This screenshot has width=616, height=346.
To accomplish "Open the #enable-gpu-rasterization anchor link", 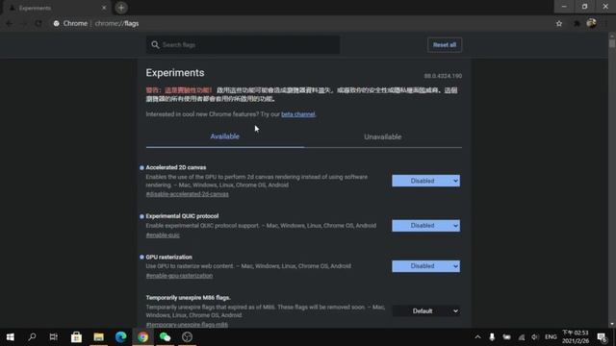I will point(179,276).
